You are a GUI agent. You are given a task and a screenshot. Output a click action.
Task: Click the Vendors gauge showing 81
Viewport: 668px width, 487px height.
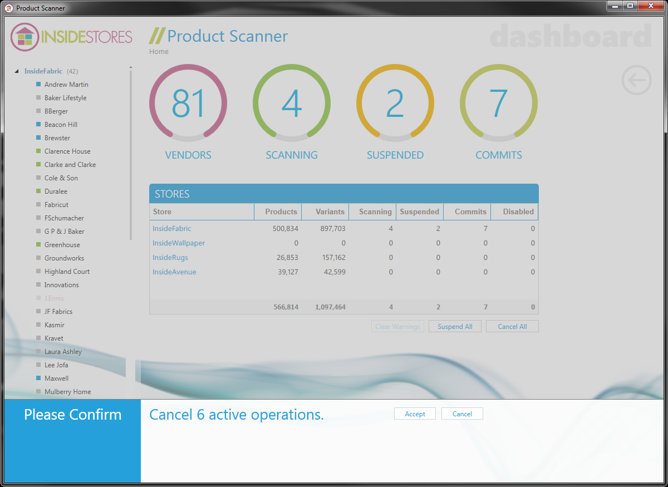pos(188,103)
